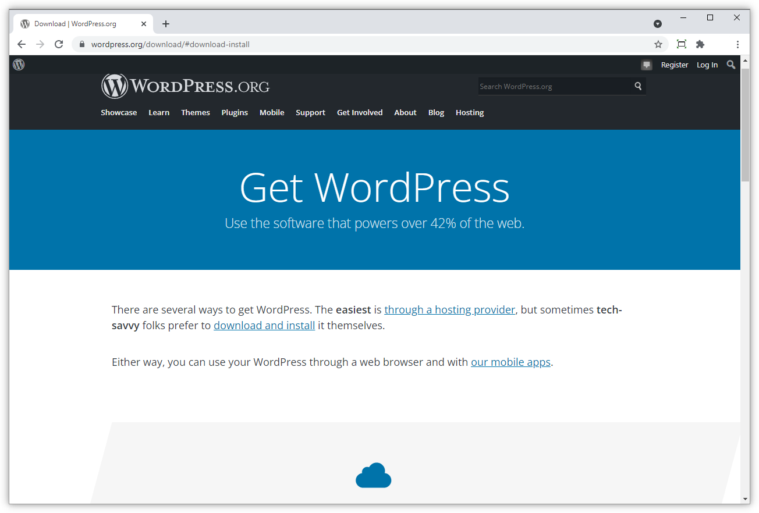Select the Download | WordPress.org tab

tap(83, 24)
